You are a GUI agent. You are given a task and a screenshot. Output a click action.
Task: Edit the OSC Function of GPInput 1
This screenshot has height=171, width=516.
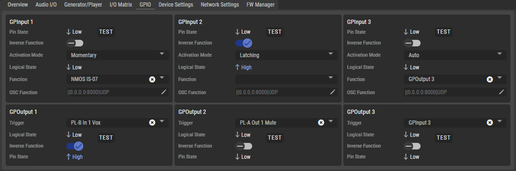click(x=164, y=92)
